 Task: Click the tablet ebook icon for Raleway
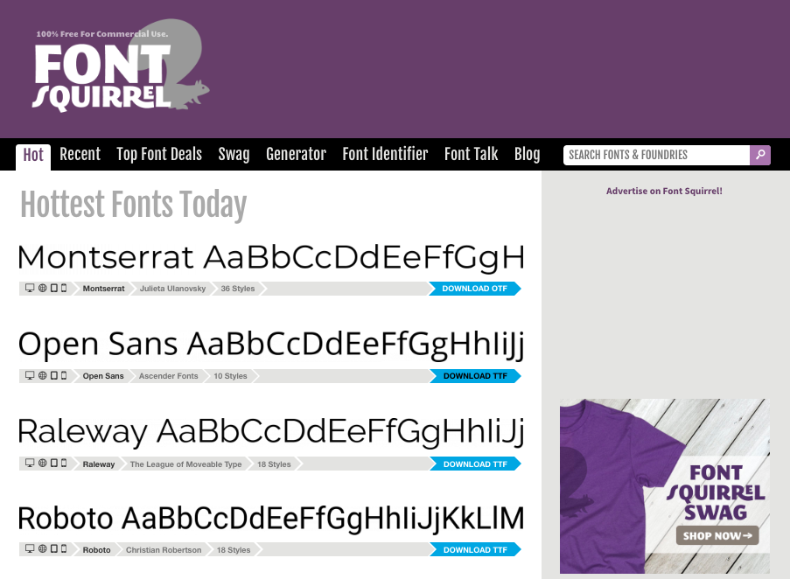coord(54,464)
